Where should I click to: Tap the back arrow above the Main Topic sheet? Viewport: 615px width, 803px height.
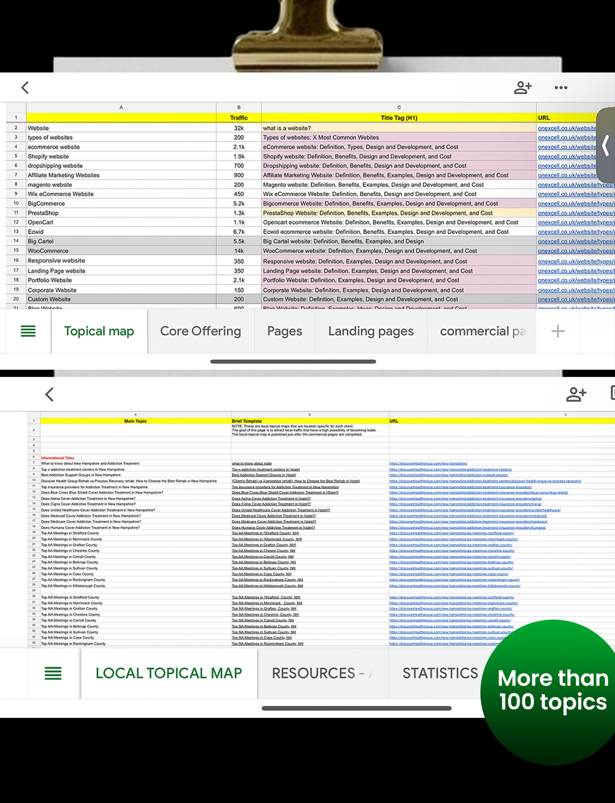pyautogui.click(x=49, y=394)
